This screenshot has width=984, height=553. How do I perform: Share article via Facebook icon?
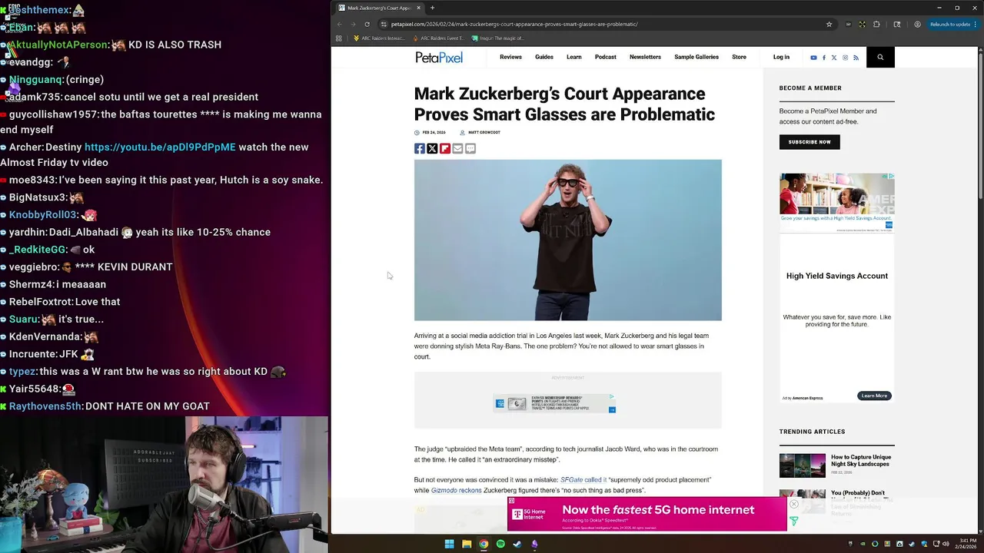[x=420, y=148]
